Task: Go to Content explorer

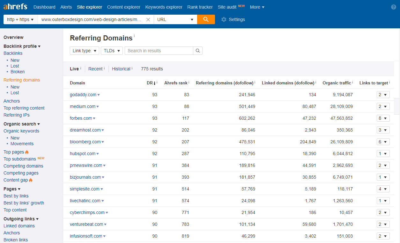Action: [124, 7]
